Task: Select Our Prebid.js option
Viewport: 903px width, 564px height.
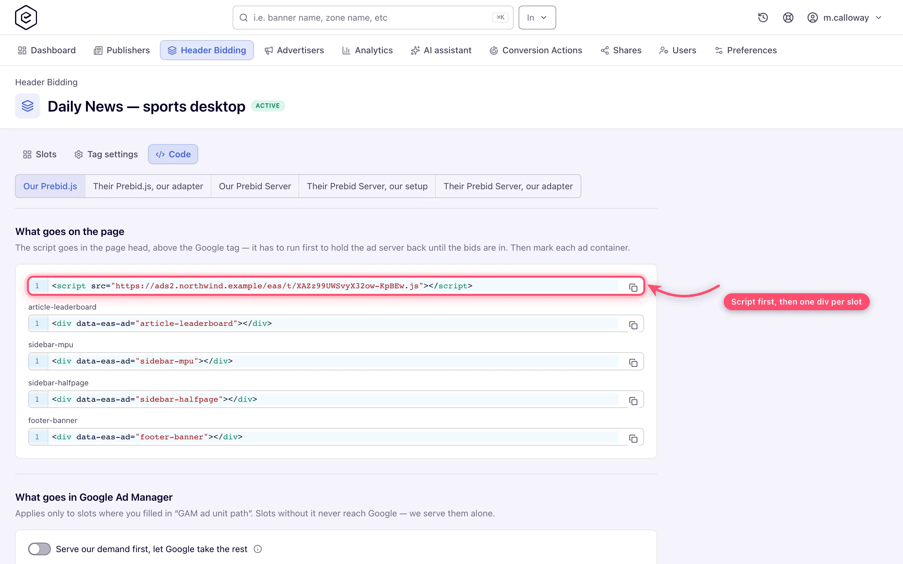Action: [x=50, y=186]
